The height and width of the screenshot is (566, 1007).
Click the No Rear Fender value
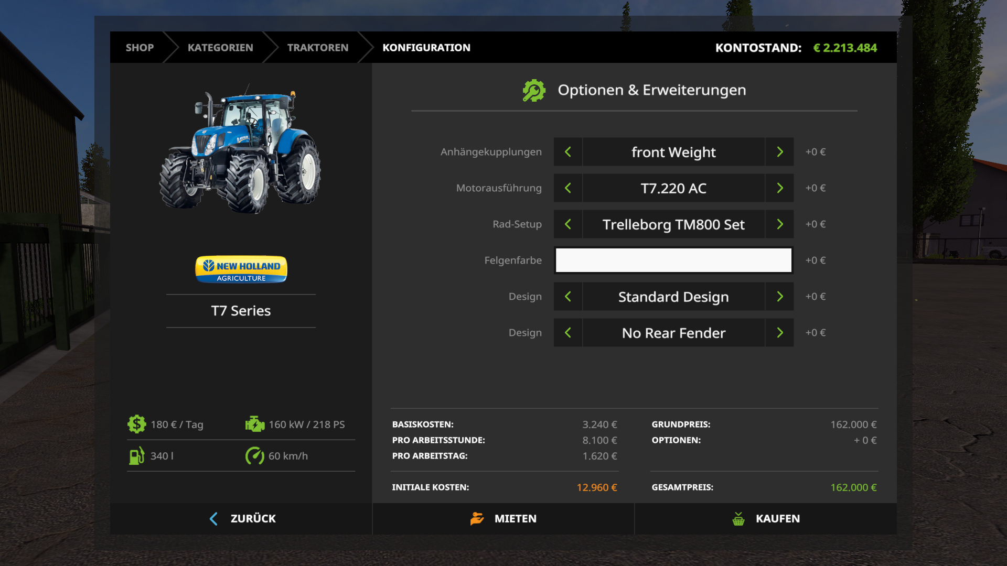[673, 333]
